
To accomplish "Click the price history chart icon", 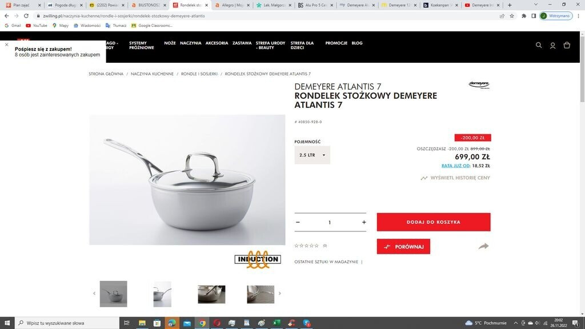I will pyautogui.click(x=424, y=178).
